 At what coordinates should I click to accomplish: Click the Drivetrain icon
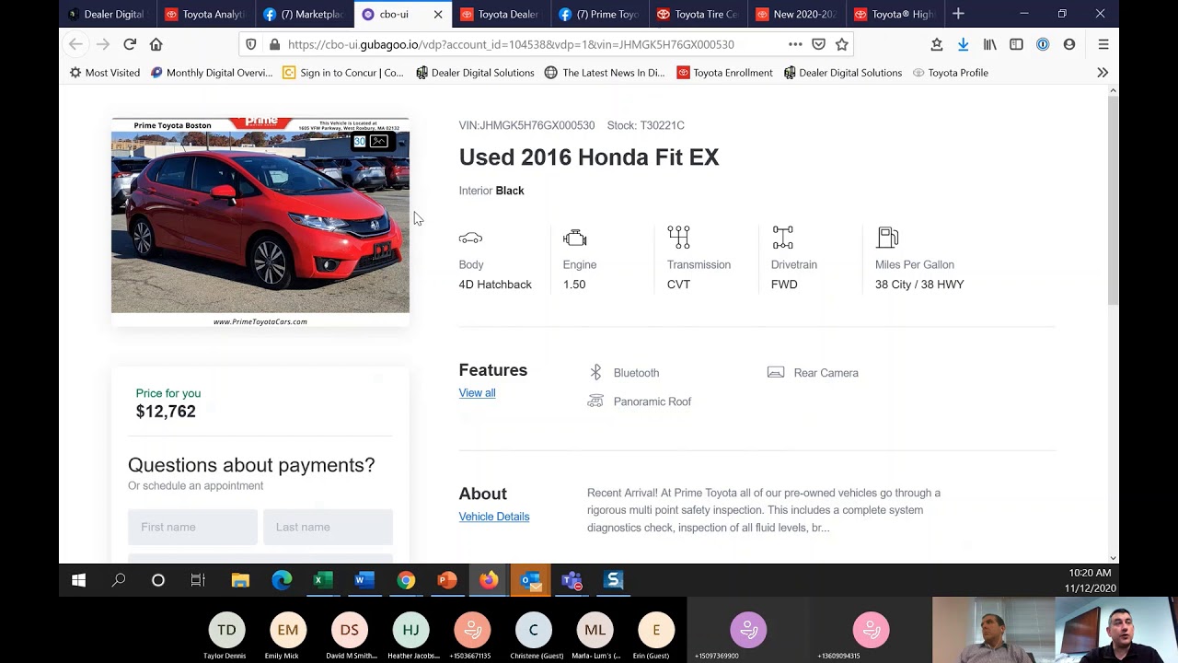click(x=782, y=238)
